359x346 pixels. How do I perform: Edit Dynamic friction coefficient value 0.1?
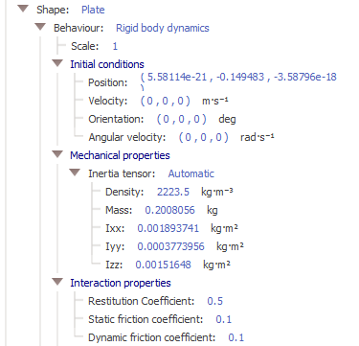tap(236, 337)
